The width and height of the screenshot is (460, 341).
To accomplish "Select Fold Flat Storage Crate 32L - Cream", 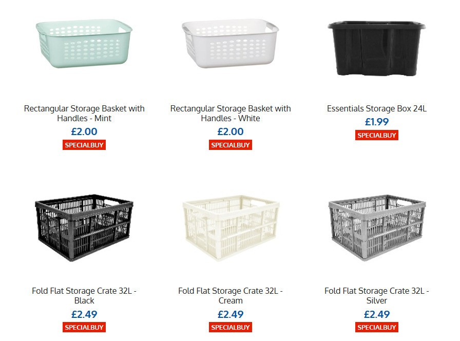I will [x=231, y=295].
